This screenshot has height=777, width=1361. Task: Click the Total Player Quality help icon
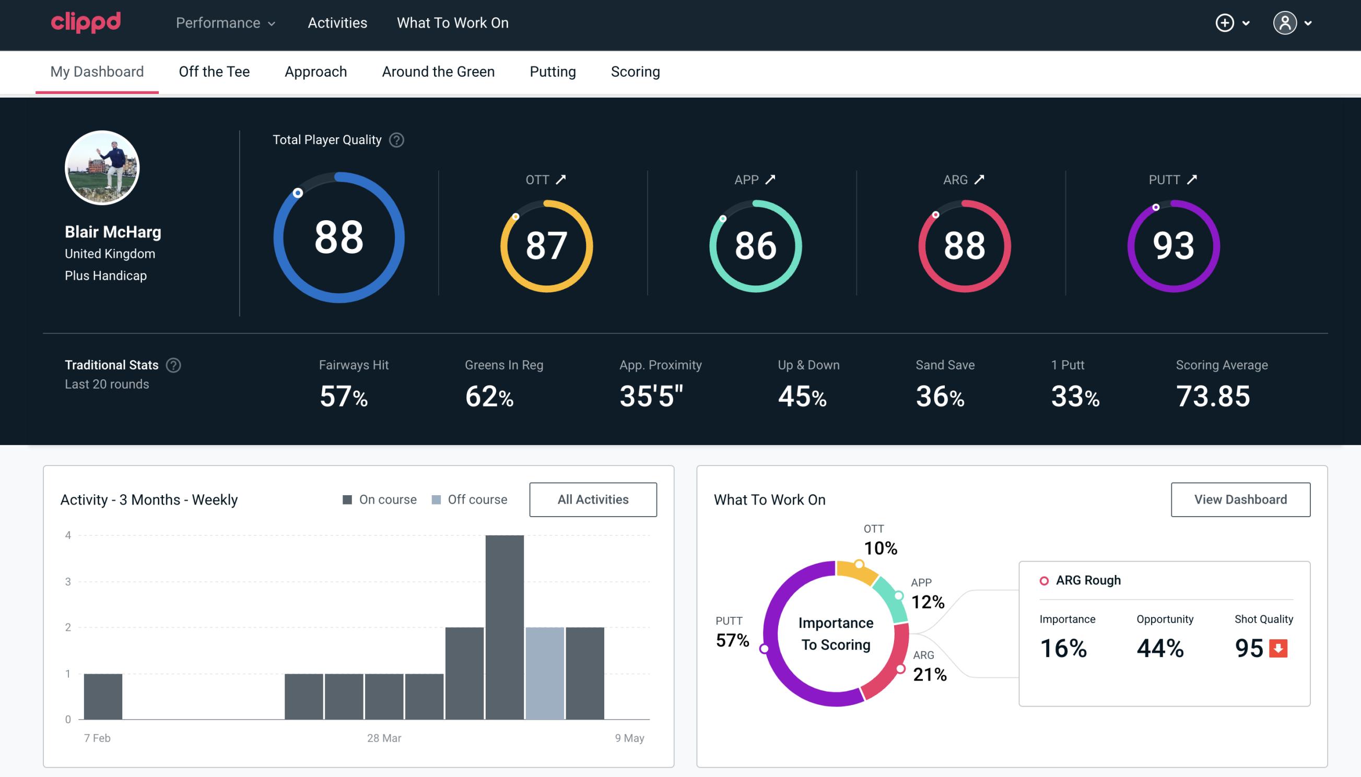click(395, 140)
